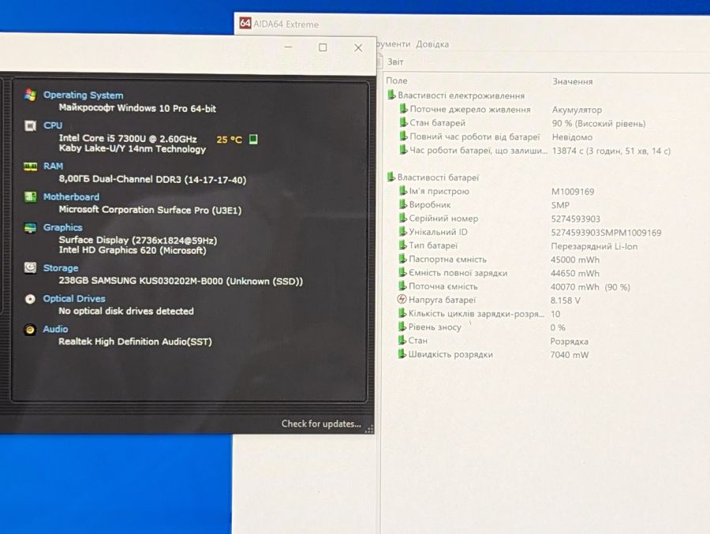This screenshot has height=534, width=710.
Task: Select the 8.158 V voltage value
Action: pyautogui.click(x=565, y=301)
